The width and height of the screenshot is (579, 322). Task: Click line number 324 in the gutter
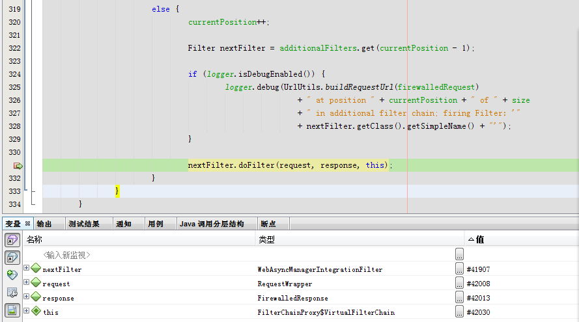[x=14, y=74]
